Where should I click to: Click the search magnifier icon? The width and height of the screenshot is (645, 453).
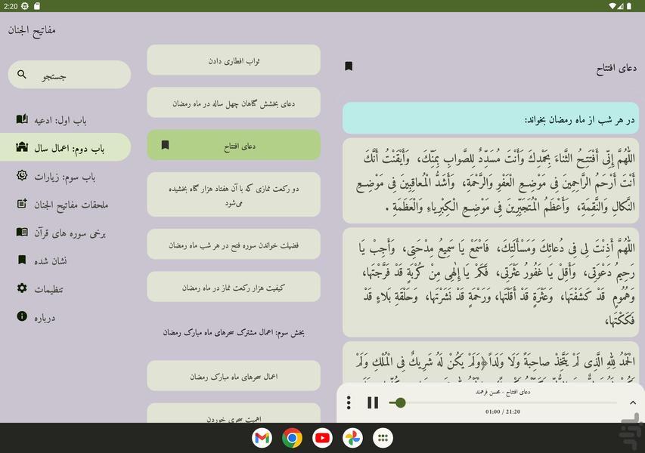tap(22, 75)
